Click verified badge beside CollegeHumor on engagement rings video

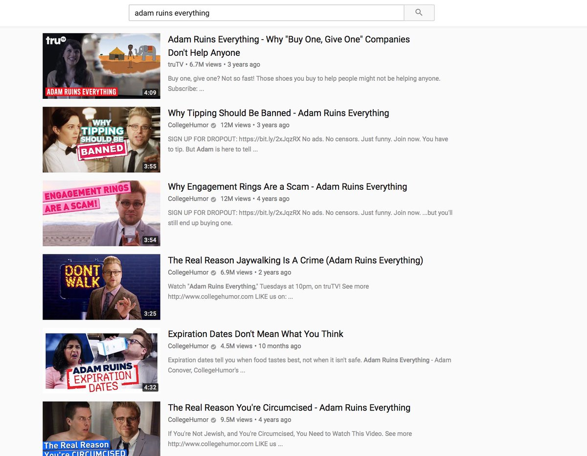click(x=213, y=199)
